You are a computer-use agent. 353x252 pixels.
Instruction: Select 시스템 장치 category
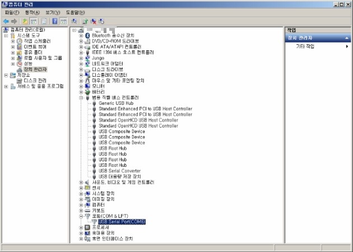[103, 194]
